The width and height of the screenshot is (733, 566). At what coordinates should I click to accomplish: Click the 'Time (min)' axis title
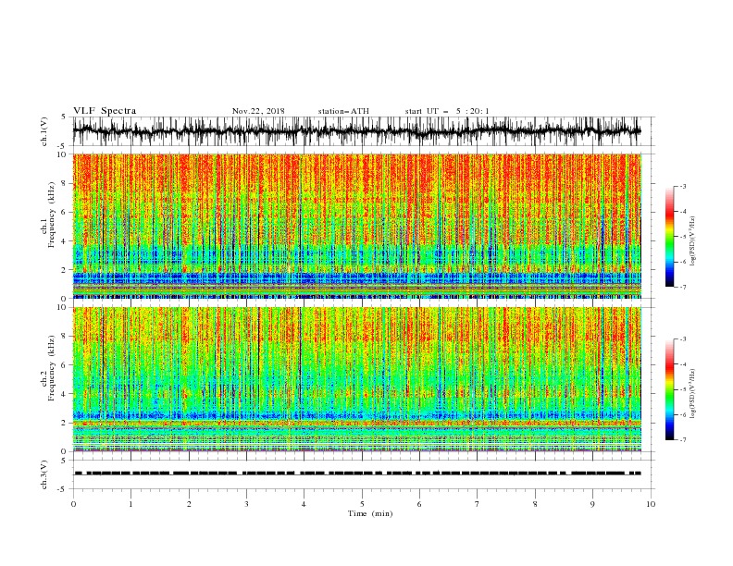370,513
